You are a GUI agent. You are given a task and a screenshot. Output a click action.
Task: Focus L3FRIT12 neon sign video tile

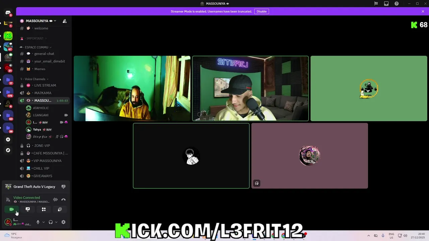click(x=250, y=88)
